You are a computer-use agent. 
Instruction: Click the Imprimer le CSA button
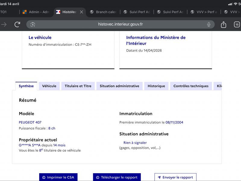[x=58, y=177]
